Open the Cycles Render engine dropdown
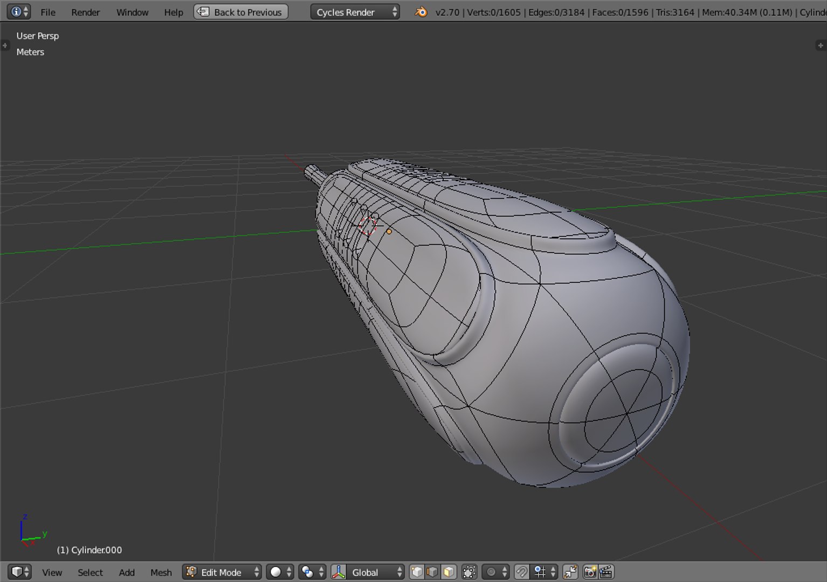This screenshot has height=582, width=827. tap(355, 12)
